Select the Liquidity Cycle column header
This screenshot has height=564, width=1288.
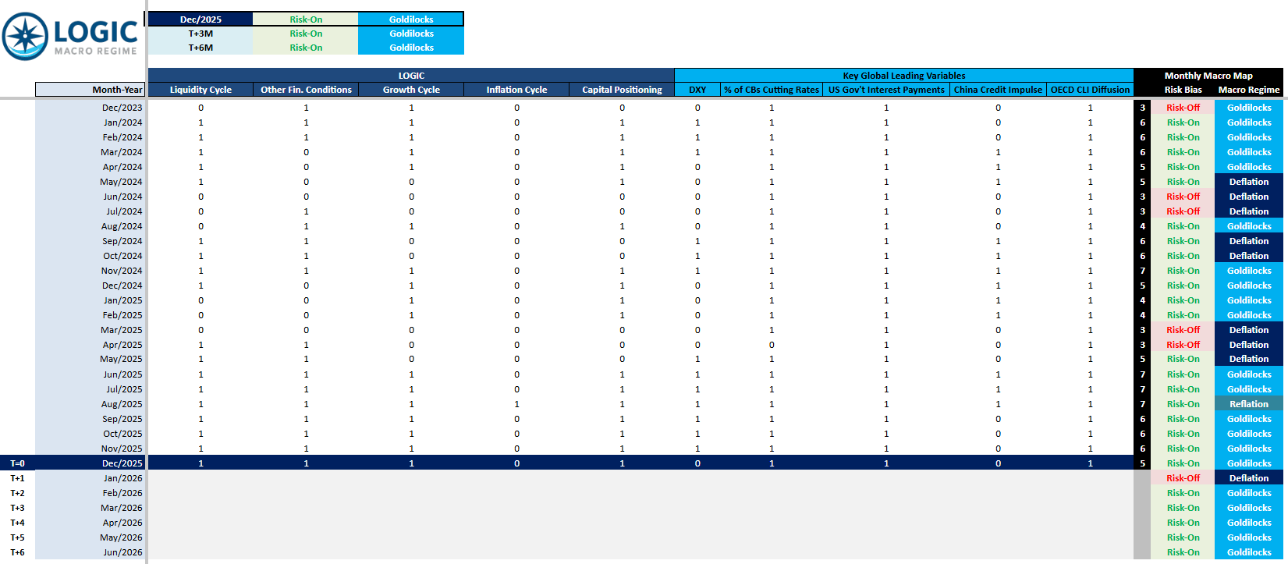[x=200, y=90]
